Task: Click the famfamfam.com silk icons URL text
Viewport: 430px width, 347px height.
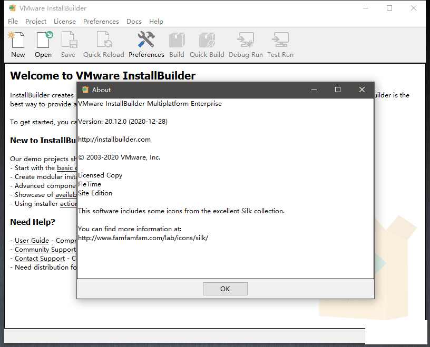Action: (x=143, y=238)
